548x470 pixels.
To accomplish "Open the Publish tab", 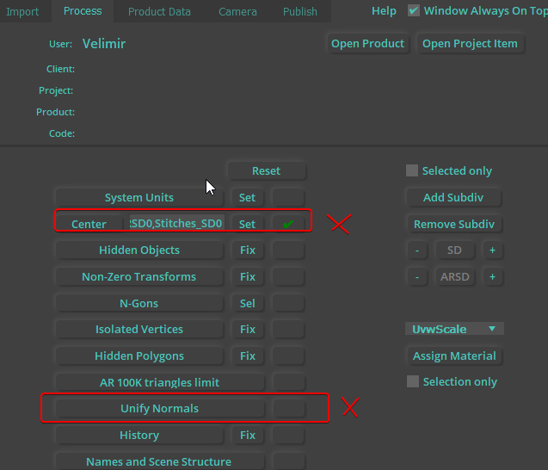I will [x=300, y=12].
